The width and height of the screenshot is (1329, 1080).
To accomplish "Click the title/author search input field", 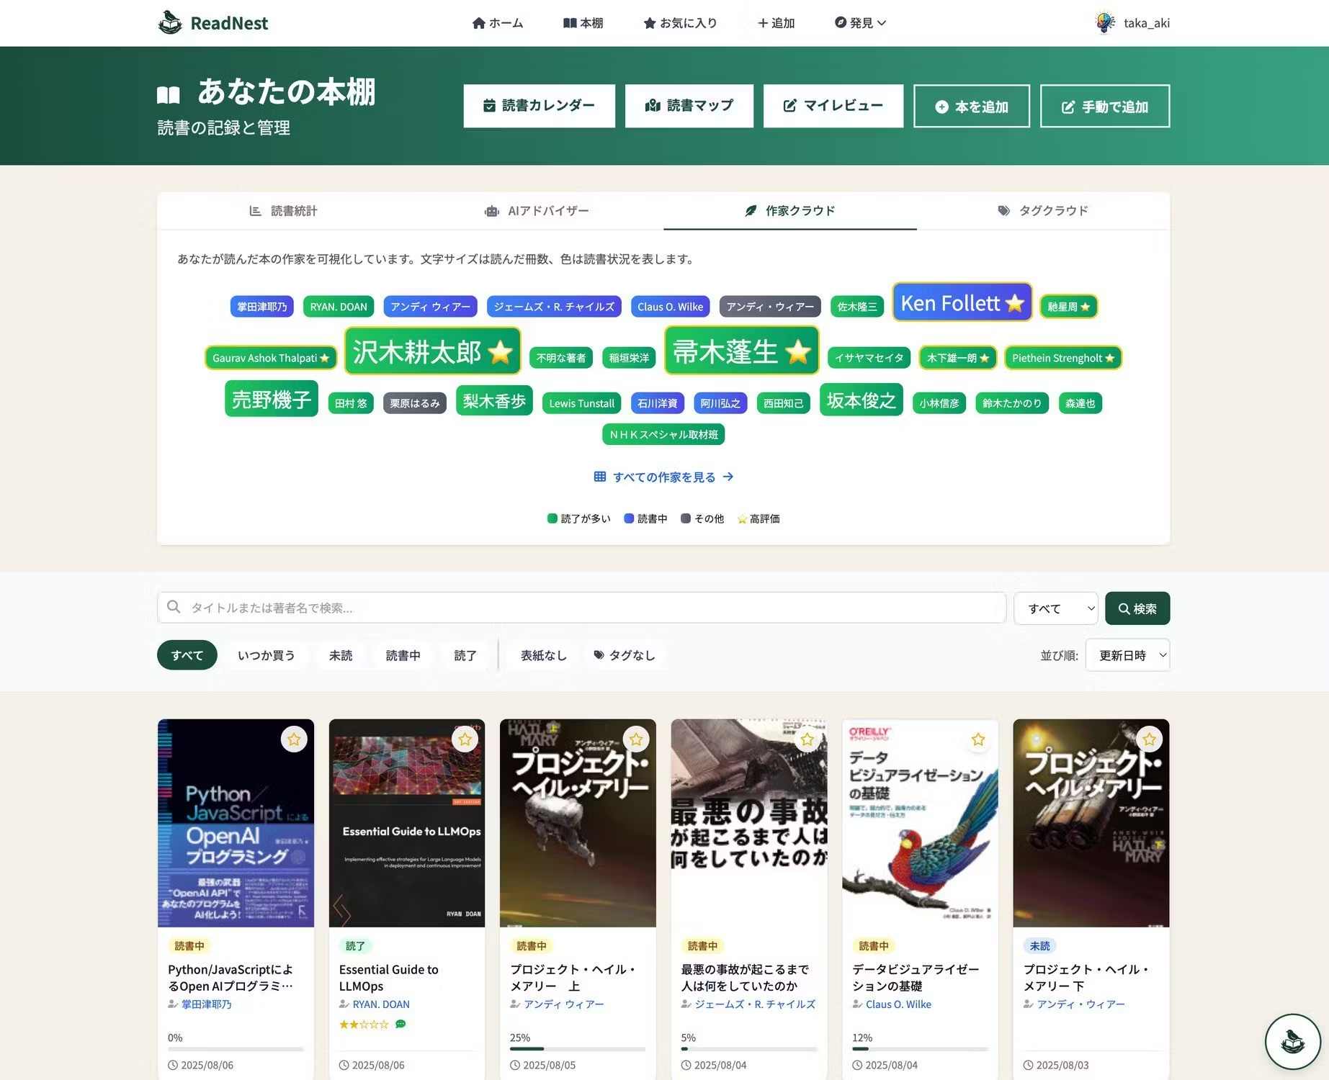I will [x=581, y=608].
